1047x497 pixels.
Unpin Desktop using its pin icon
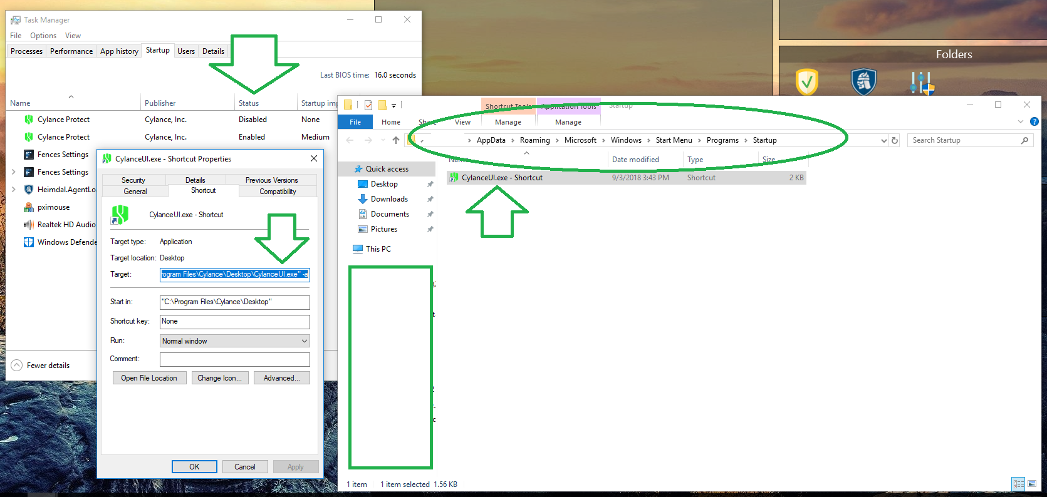click(x=430, y=184)
